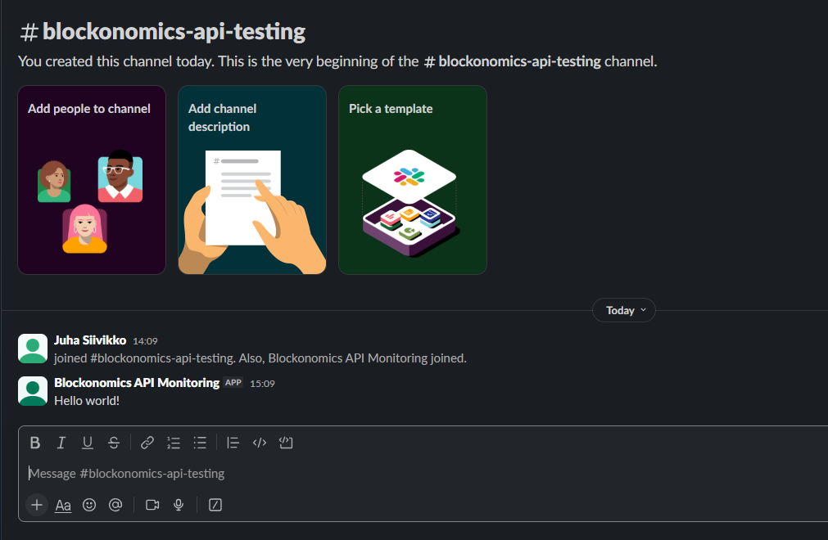The height and width of the screenshot is (540, 828).
Task: Record a video clip
Action: click(152, 505)
